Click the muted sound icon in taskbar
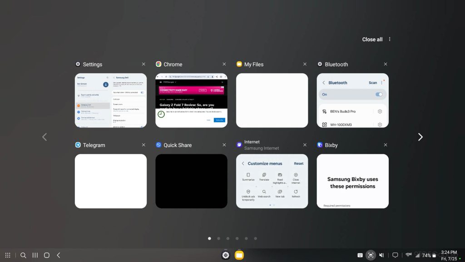Viewport: 465px width, 262px height. [382, 255]
